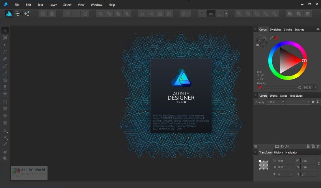Click the red colour swatch beside the eyedropper

(x=276, y=38)
